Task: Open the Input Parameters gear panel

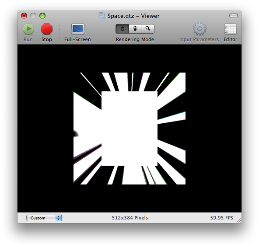Action: point(199,29)
